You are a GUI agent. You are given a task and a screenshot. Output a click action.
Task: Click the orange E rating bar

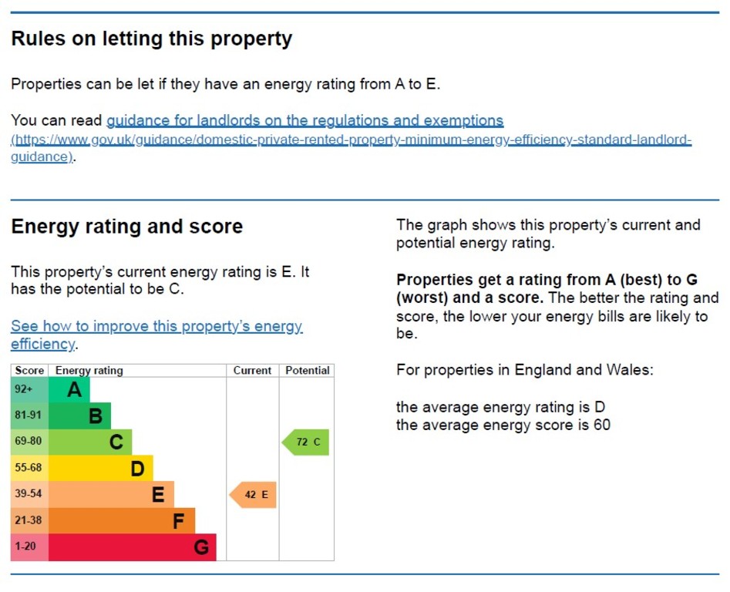point(111,494)
